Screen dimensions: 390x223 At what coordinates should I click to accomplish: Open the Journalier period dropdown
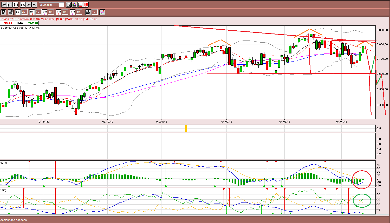pos(51,5)
